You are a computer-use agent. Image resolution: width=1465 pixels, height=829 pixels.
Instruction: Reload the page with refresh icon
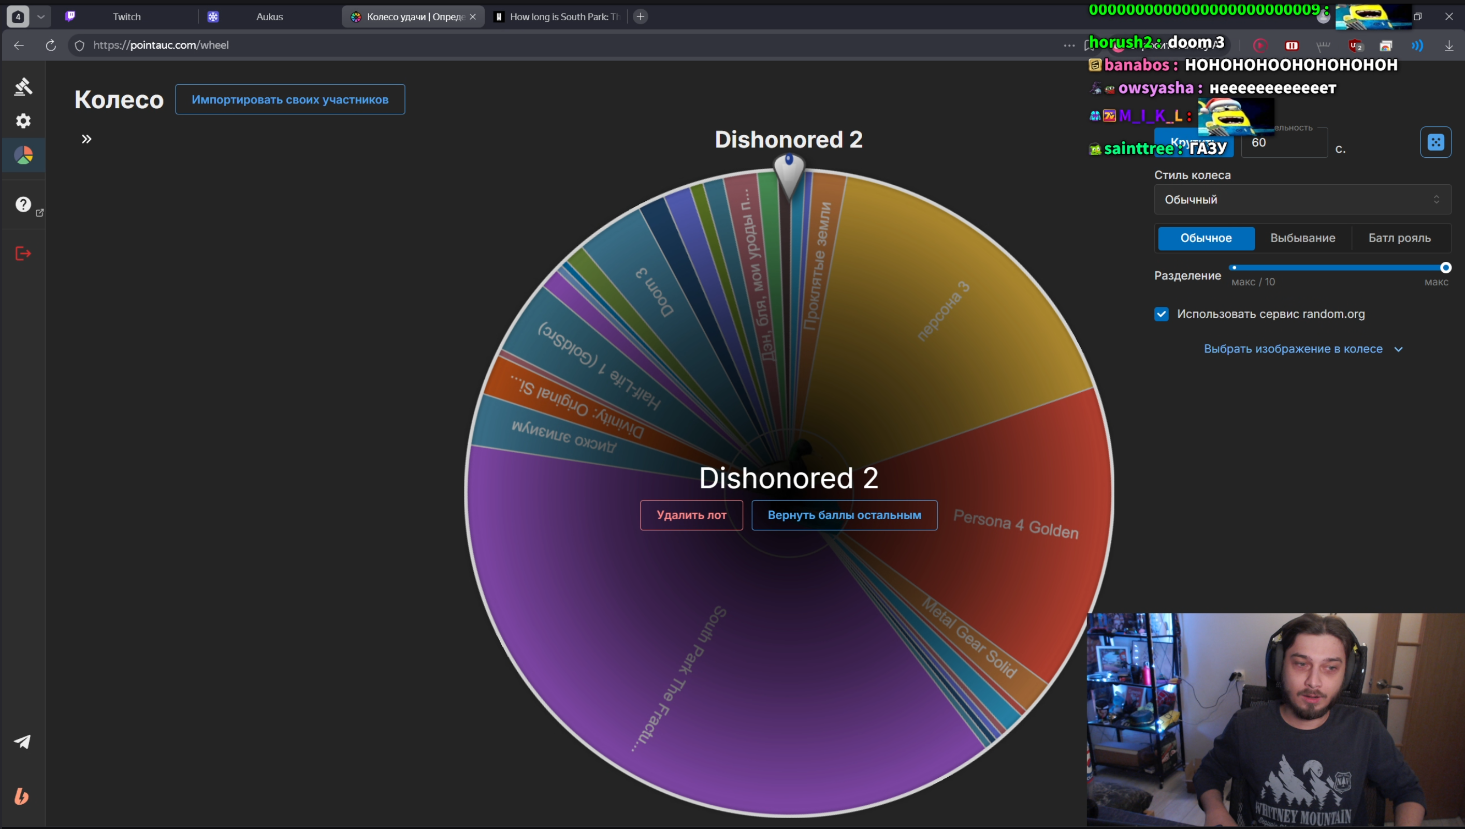point(51,45)
